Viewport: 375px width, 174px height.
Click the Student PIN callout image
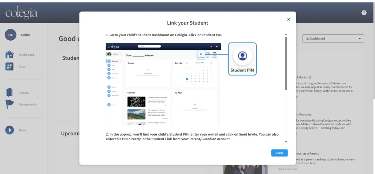pyautogui.click(x=242, y=59)
